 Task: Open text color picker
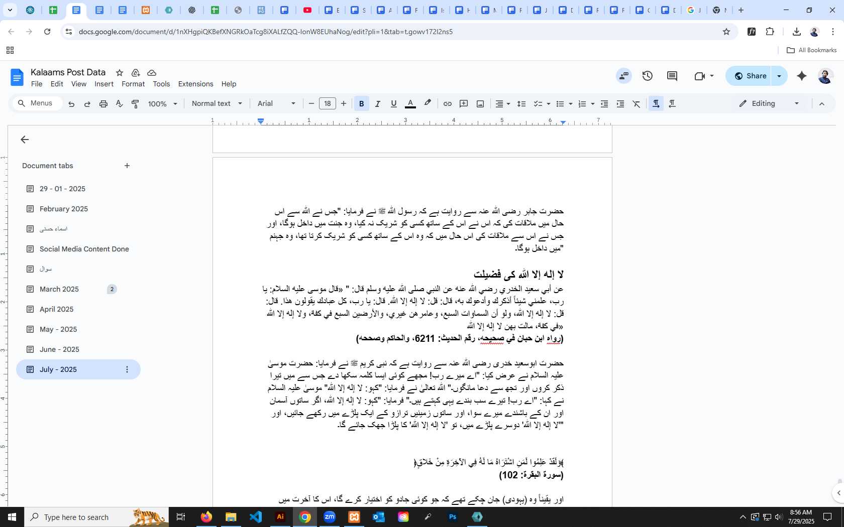[410, 104]
